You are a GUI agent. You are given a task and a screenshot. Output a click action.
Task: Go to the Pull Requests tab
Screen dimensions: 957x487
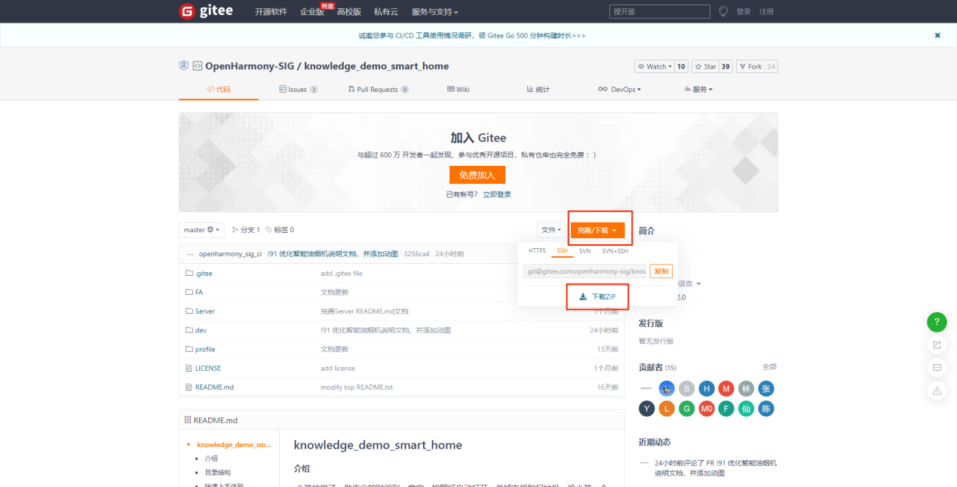pos(378,89)
